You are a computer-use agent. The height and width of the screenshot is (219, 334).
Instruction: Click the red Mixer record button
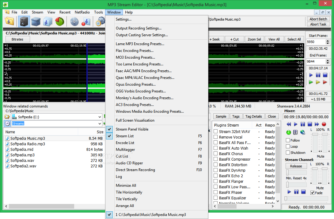tap(324, 124)
